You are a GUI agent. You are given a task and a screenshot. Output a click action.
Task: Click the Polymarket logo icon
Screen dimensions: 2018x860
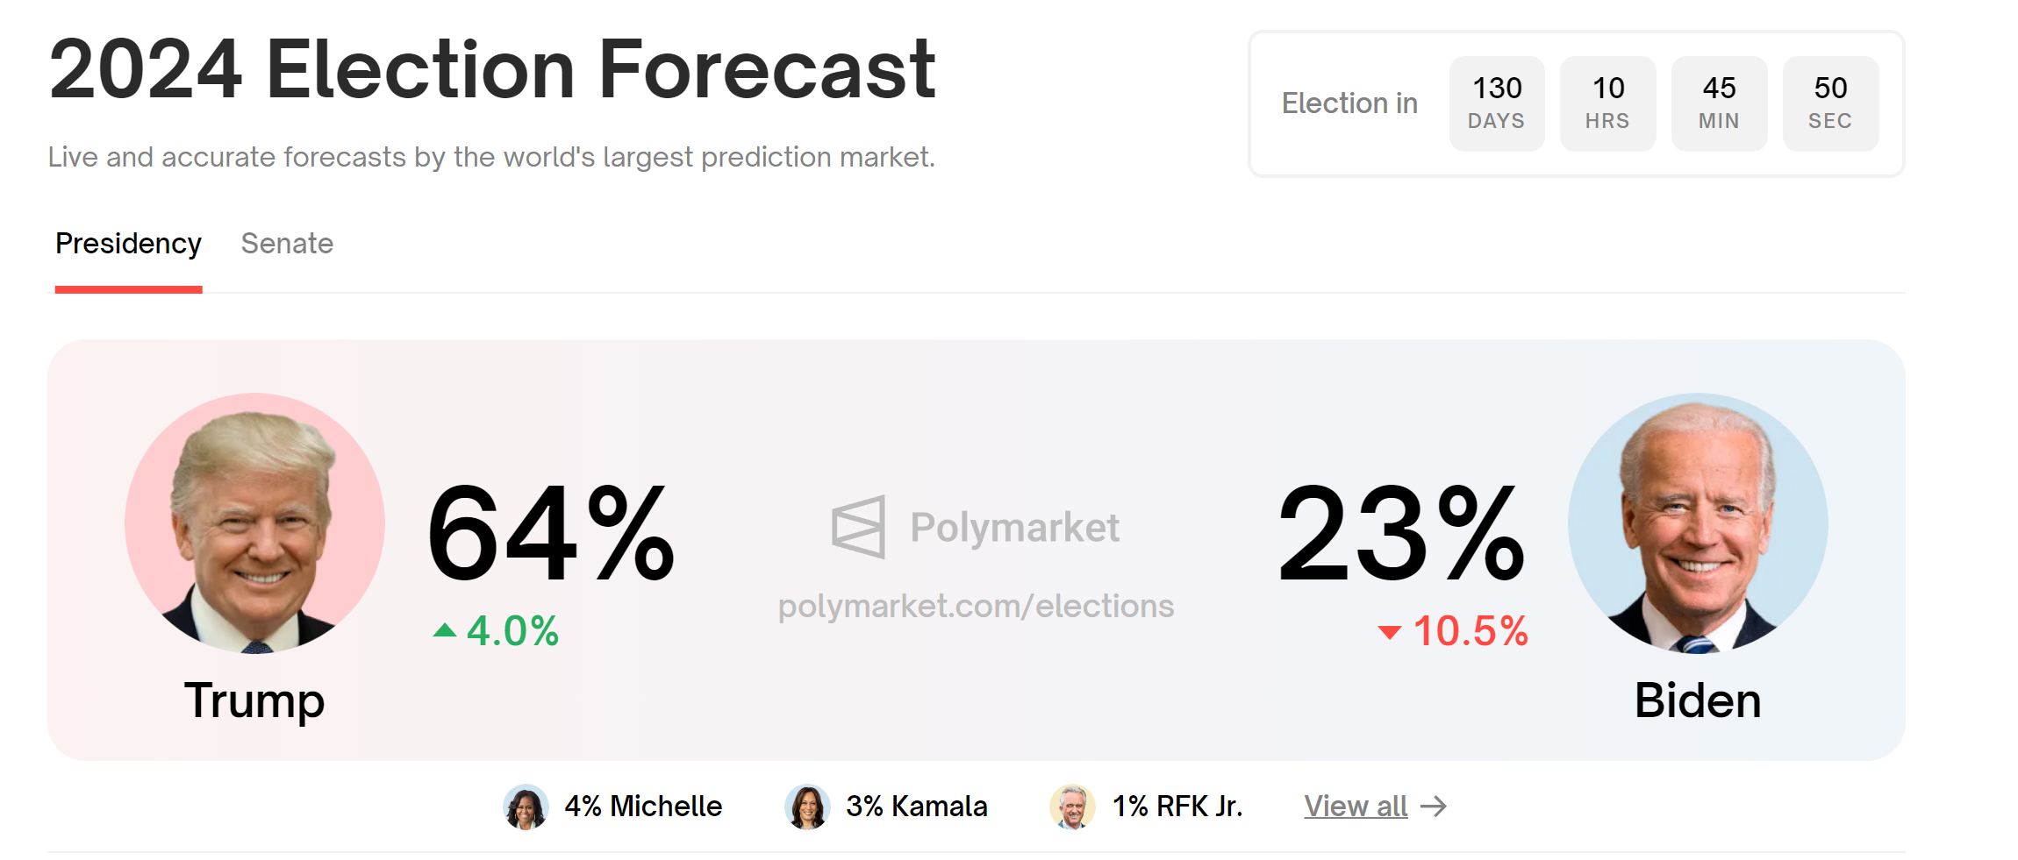click(x=858, y=527)
